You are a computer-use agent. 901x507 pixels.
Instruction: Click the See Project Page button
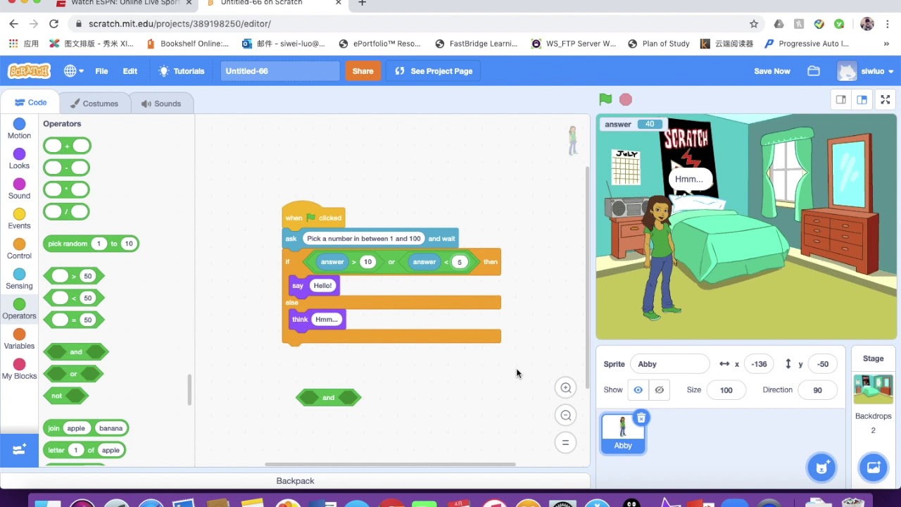[434, 71]
